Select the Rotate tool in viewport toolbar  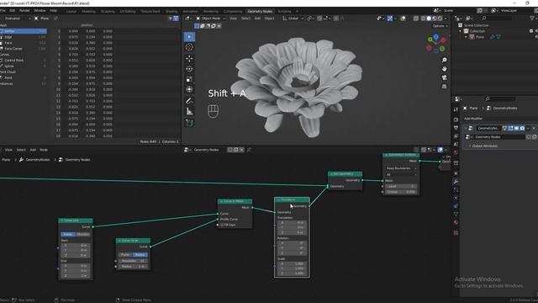pyautogui.click(x=189, y=69)
